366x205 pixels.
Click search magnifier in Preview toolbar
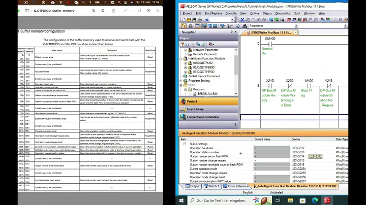click(158, 11)
